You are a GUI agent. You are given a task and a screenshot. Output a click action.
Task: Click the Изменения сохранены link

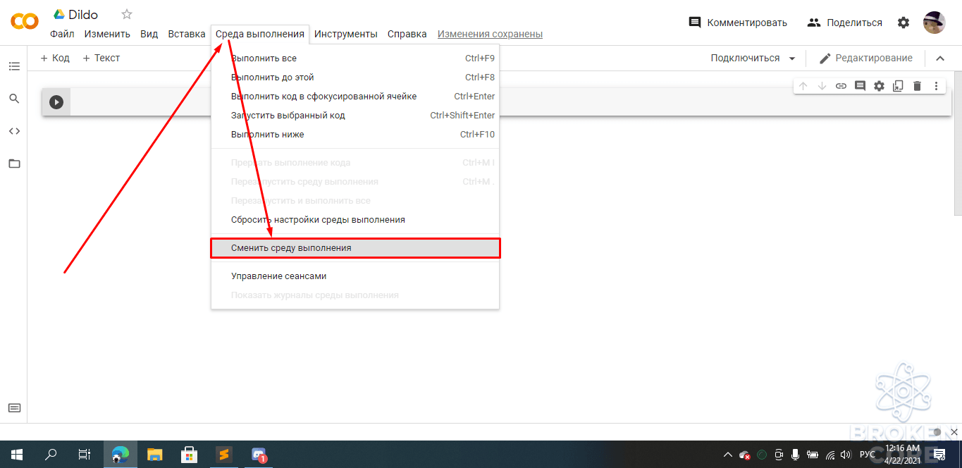click(x=490, y=34)
